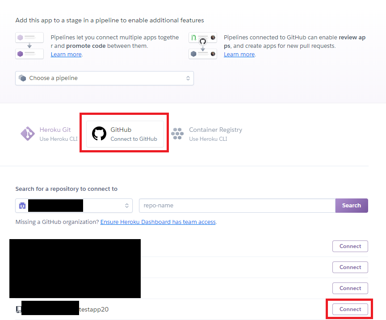This screenshot has height=320, width=386.
Task: Focus the repo-name search field
Action: point(237,206)
